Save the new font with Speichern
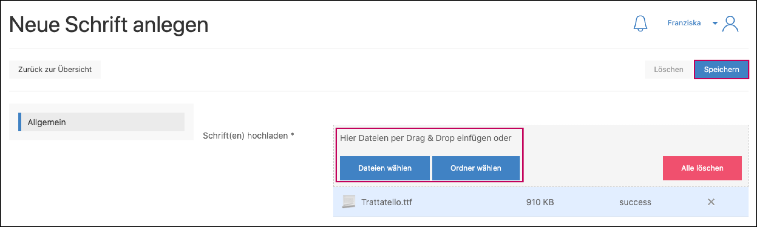Screen dimensions: 757x227 click(722, 69)
